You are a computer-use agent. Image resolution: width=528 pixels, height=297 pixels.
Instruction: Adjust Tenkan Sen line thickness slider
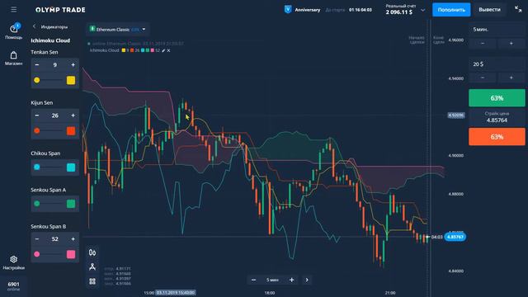49,80
